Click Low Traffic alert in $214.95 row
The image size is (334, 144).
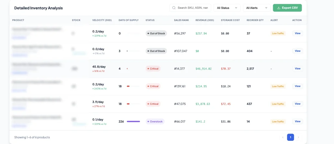coord(278,86)
